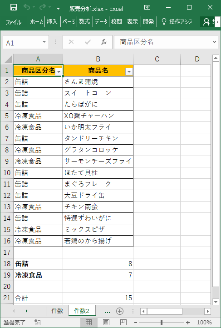Click the 操作アシスト lightbulb search box
This screenshot has height=328, width=221.
[x=177, y=22]
